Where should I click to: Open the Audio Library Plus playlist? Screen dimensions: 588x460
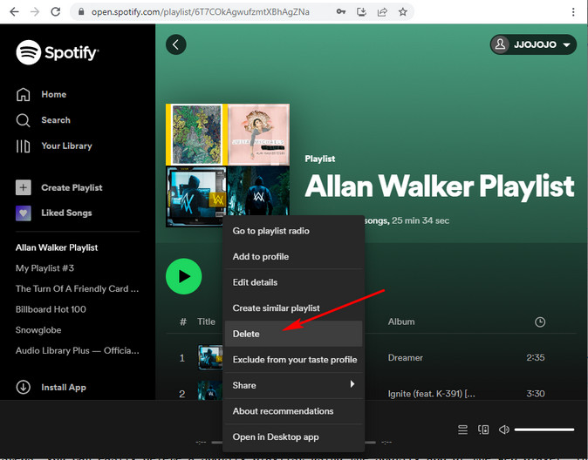[x=78, y=350]
